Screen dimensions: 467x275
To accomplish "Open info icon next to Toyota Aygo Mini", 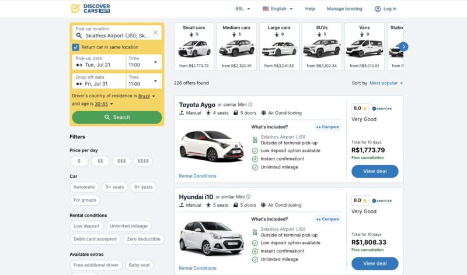I will (x=250, y=105).
